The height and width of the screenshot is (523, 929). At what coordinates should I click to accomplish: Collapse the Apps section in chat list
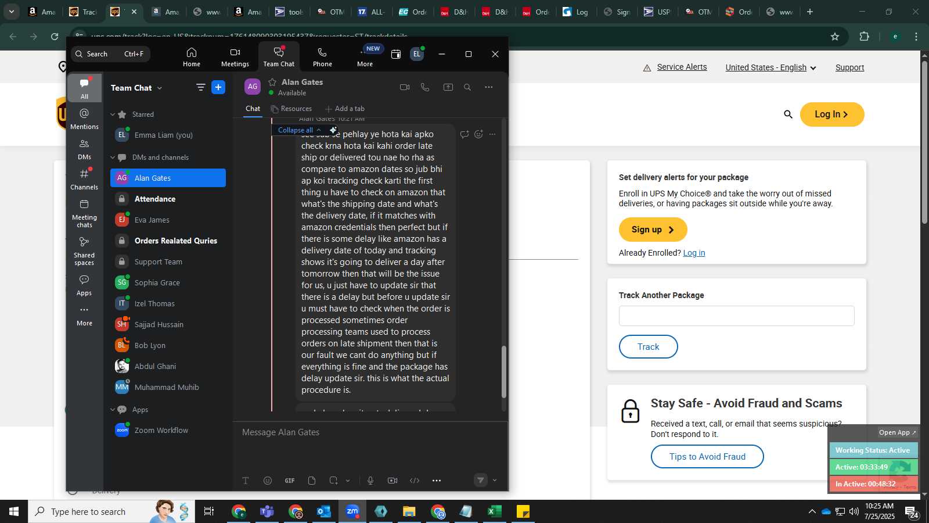(113, 410)
